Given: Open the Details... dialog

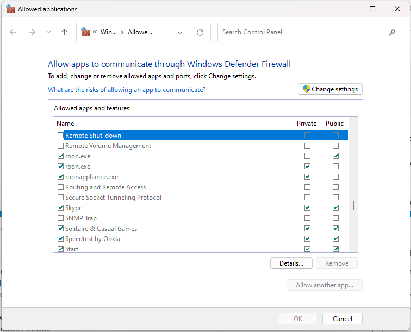Looking at the screenshot, I should click(x=291, y=263).
